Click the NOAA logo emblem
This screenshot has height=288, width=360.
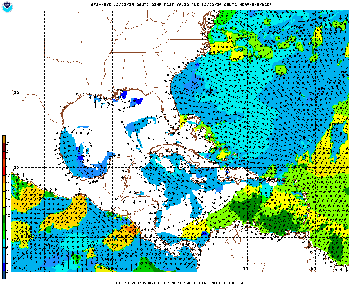[7, 7]
